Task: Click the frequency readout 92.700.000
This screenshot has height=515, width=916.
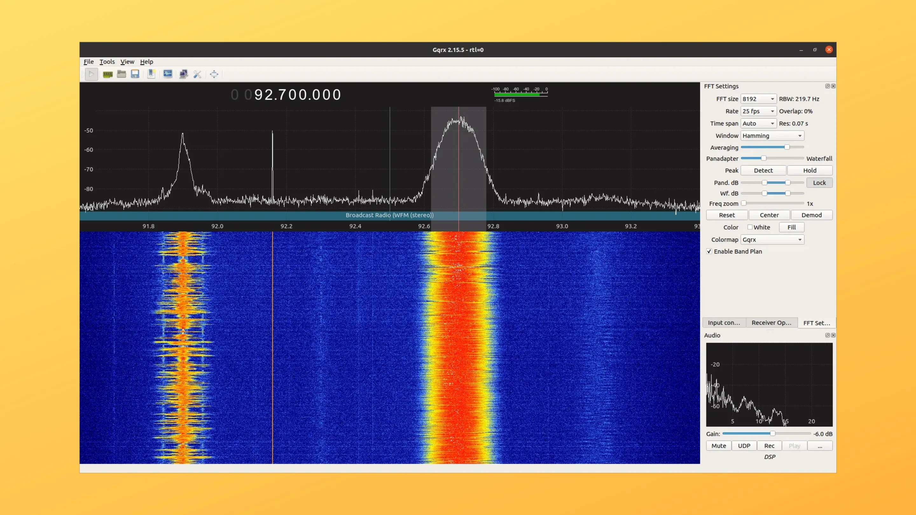Action: tap(298, 94)
